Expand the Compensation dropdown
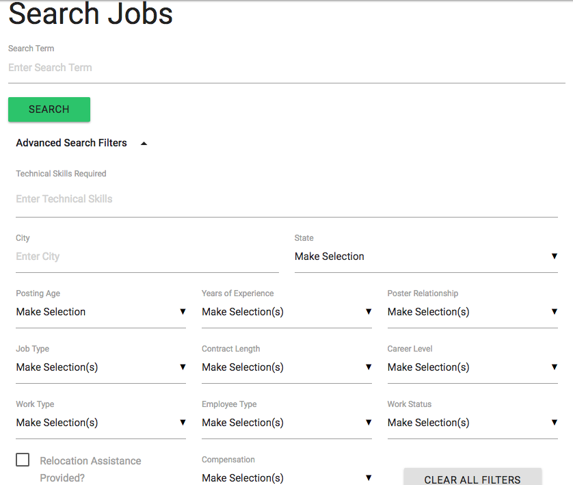The image size is (573, 485). tap(286, 477)
